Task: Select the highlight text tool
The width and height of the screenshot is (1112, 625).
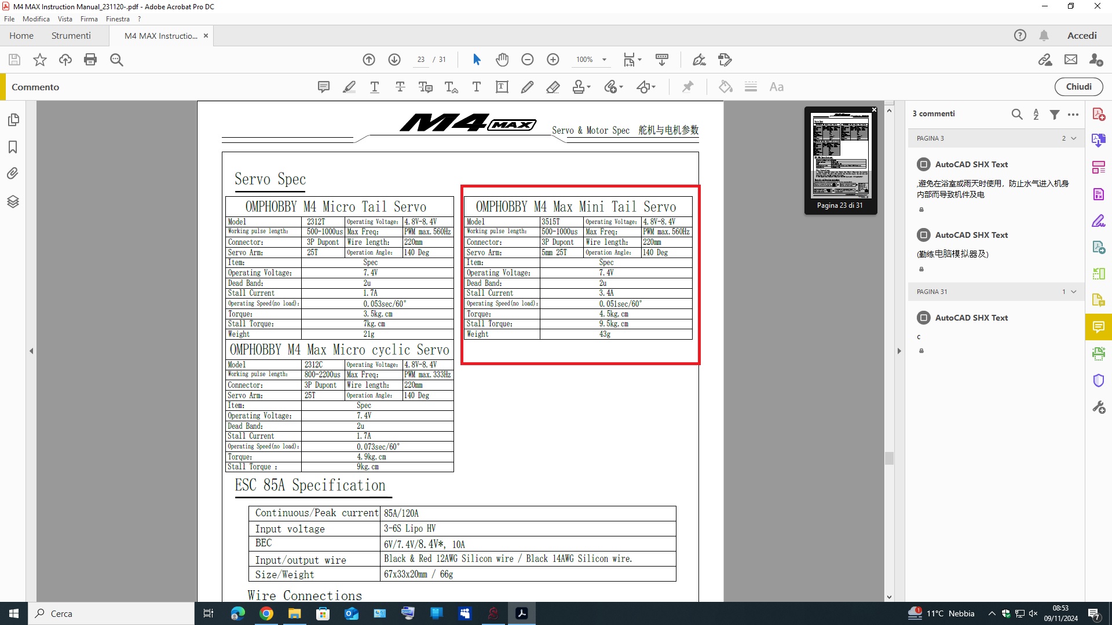Action: click(349, 87)
